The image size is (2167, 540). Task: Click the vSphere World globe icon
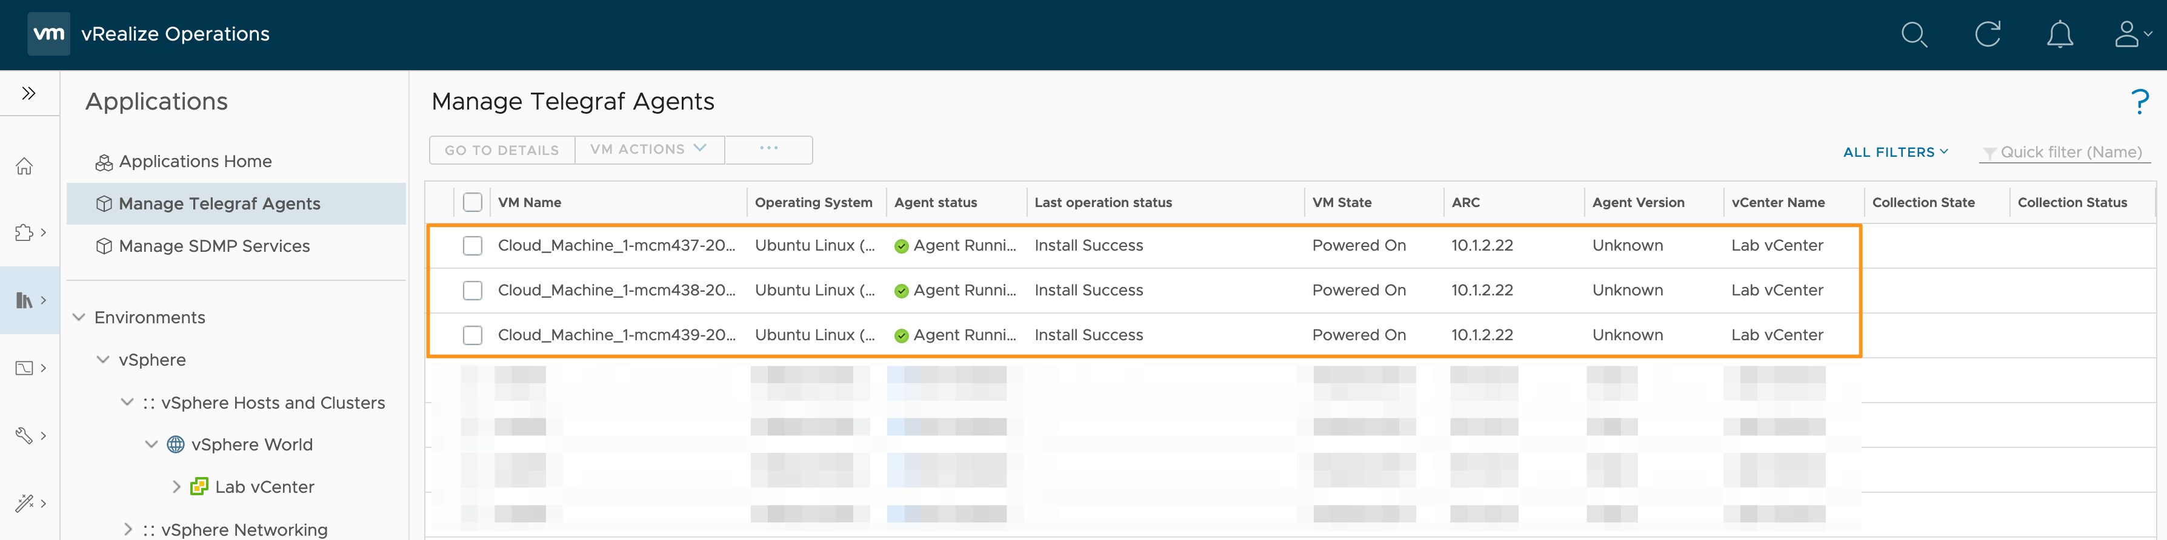(x=176, y=444)
